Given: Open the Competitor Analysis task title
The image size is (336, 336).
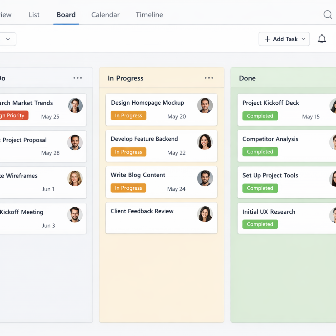Looking at the screenshot, I should click(270, 139).
